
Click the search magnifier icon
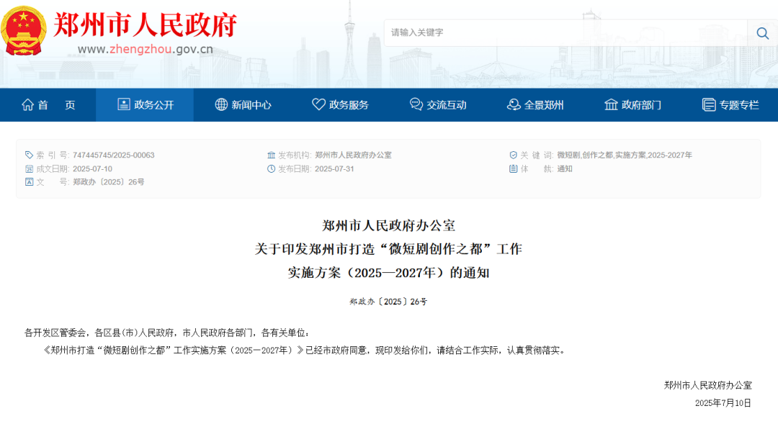(x=761, y=33)
